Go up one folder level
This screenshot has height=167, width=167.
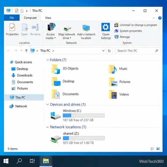point(26,51)
